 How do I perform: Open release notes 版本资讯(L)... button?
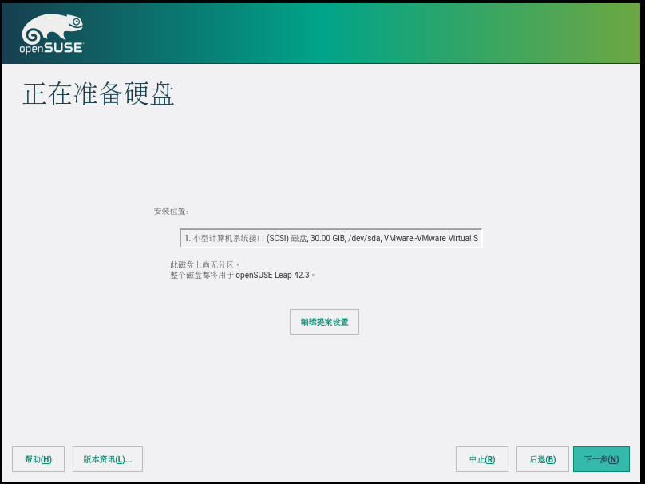coord(107,459)
